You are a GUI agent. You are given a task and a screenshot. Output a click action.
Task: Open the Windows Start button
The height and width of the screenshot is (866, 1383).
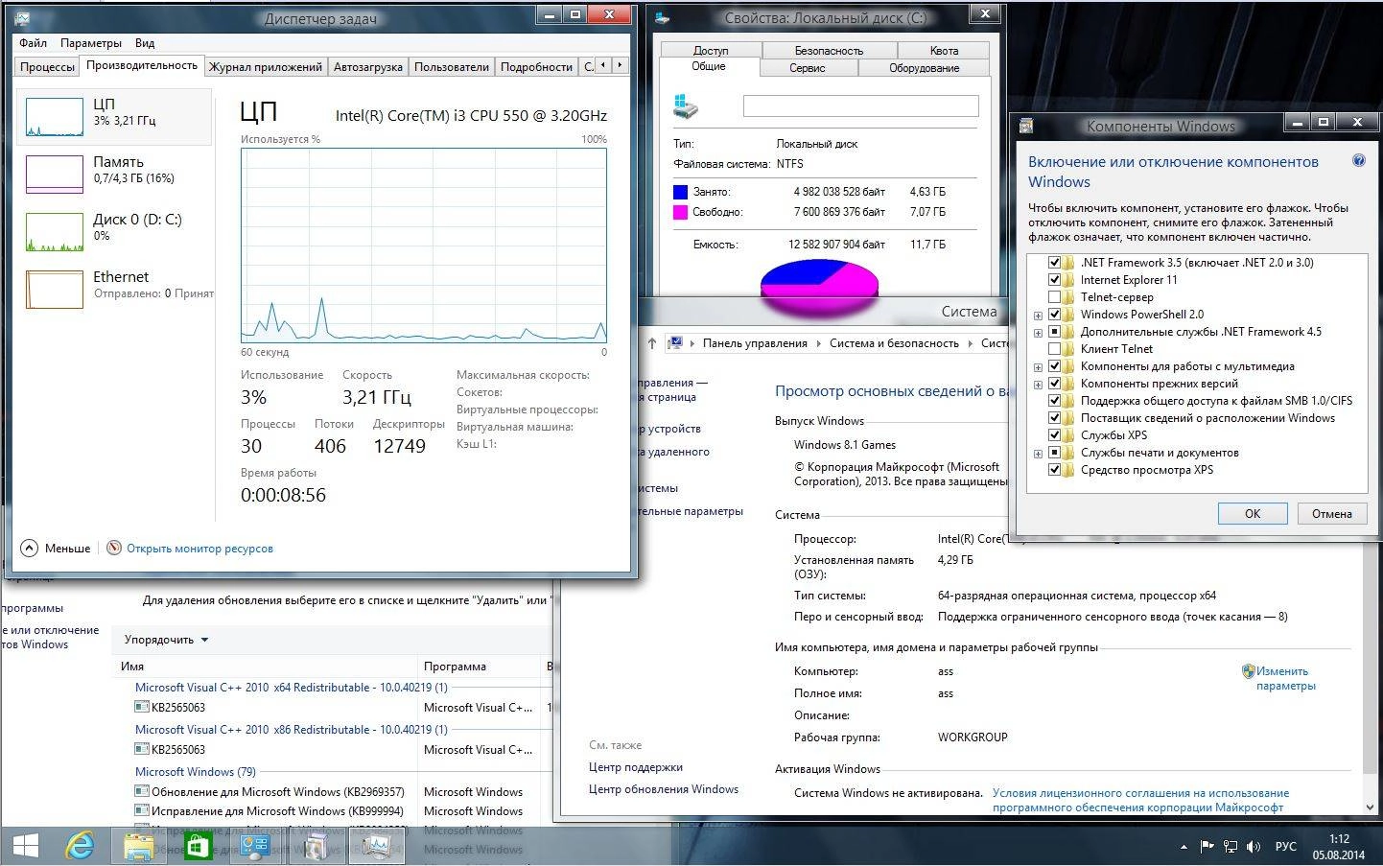(24, 846)
